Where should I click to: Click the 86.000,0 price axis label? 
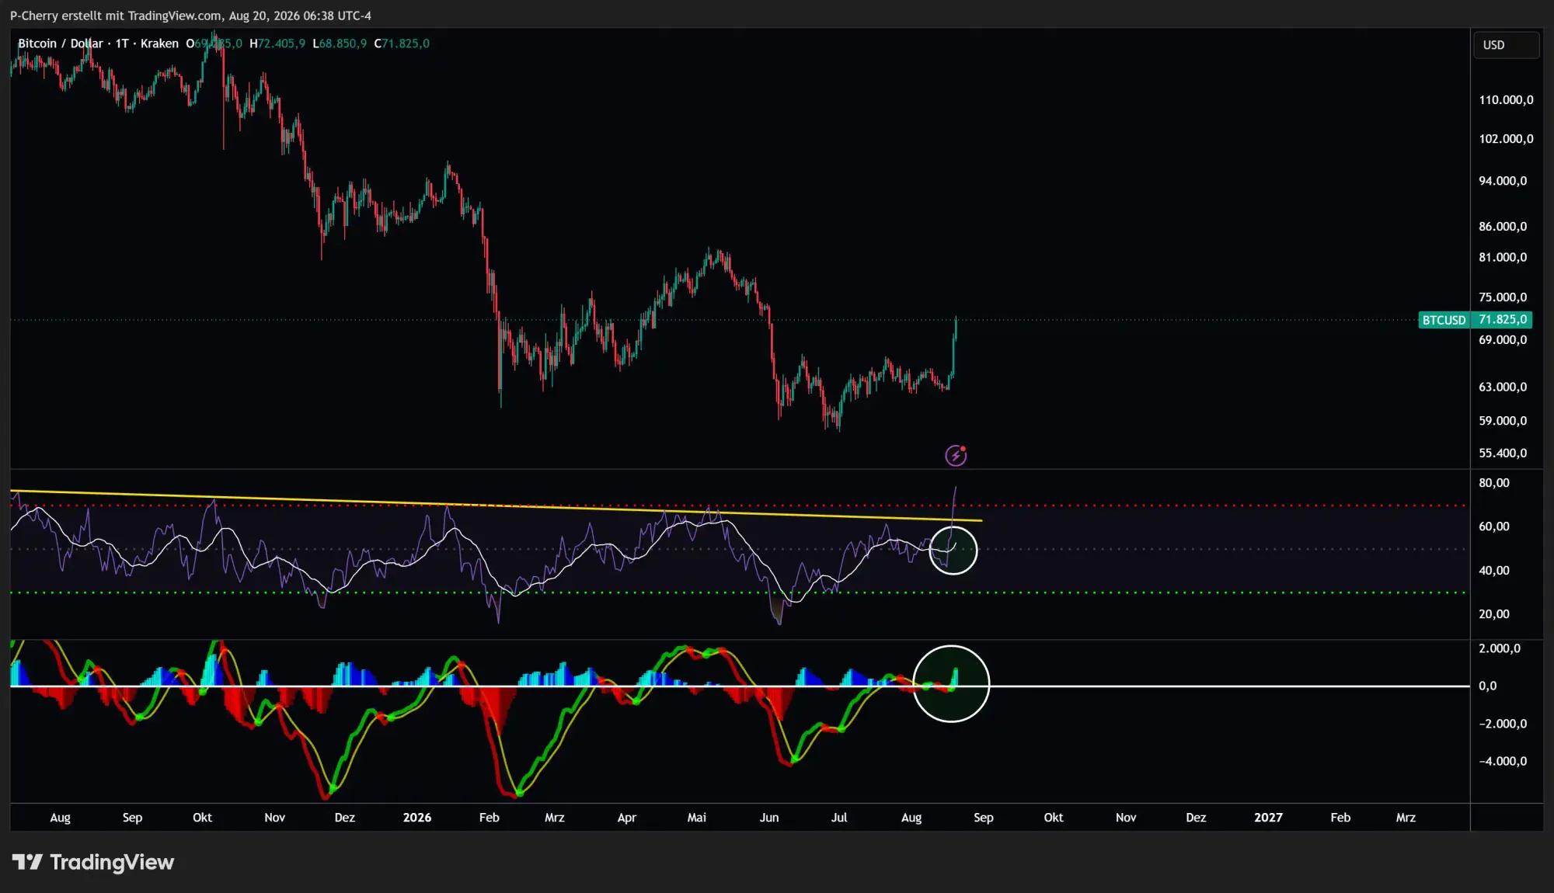(1503, 227)
